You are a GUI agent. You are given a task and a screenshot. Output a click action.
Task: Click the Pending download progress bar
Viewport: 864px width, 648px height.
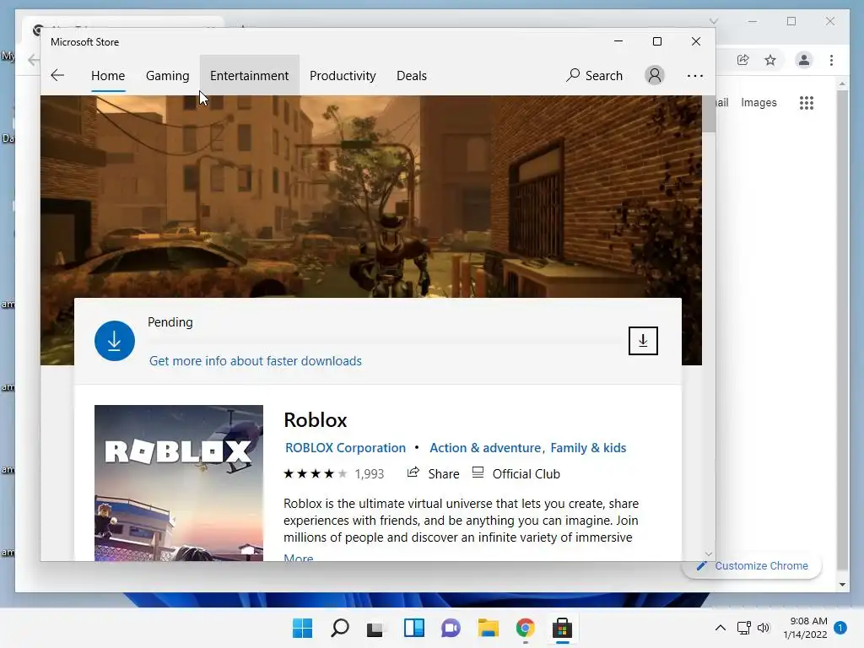[x=384, y=341]
